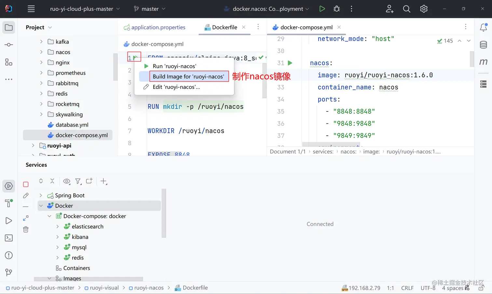The width and height of the screenshot is (492, 294).
Task: Open the main hamburger menu
Action: point(31,9)
